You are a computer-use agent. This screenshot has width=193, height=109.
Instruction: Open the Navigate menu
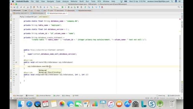pos(50,1)
